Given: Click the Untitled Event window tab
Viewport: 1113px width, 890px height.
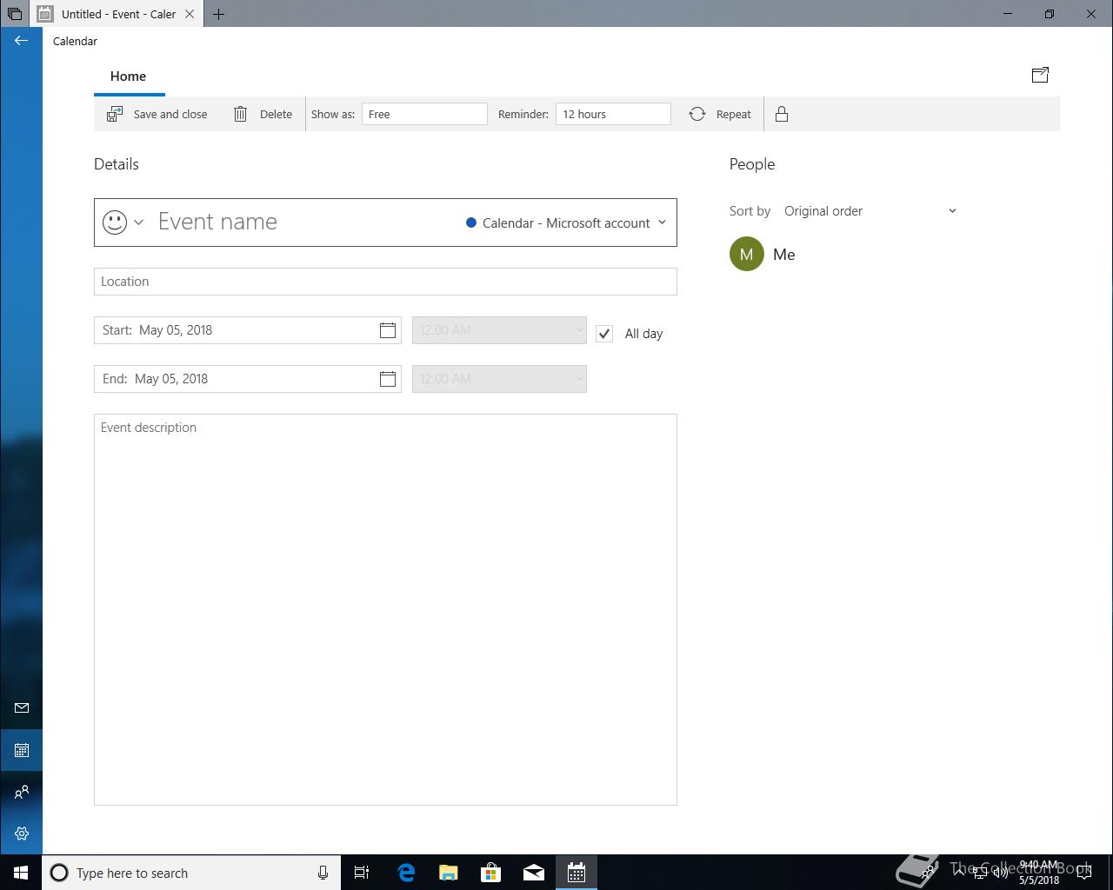Looking at the screenshot, I should point(117,14).
